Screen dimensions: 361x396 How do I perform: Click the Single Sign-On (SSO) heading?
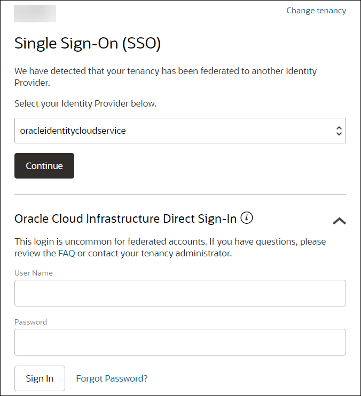coord(88,44)
